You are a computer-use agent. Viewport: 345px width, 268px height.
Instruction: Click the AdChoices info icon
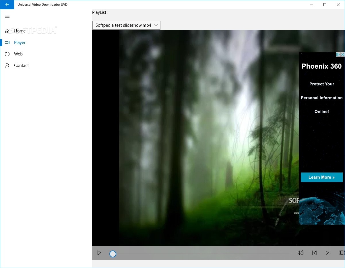point(338,54)
